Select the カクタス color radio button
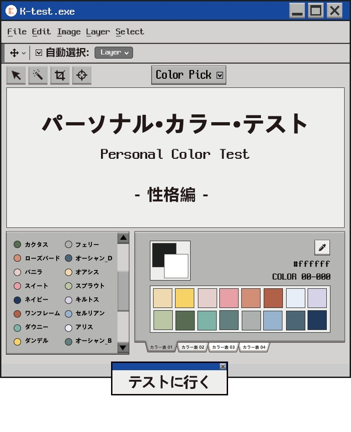Viewport: 351px width, 432px height. [17, 245]
